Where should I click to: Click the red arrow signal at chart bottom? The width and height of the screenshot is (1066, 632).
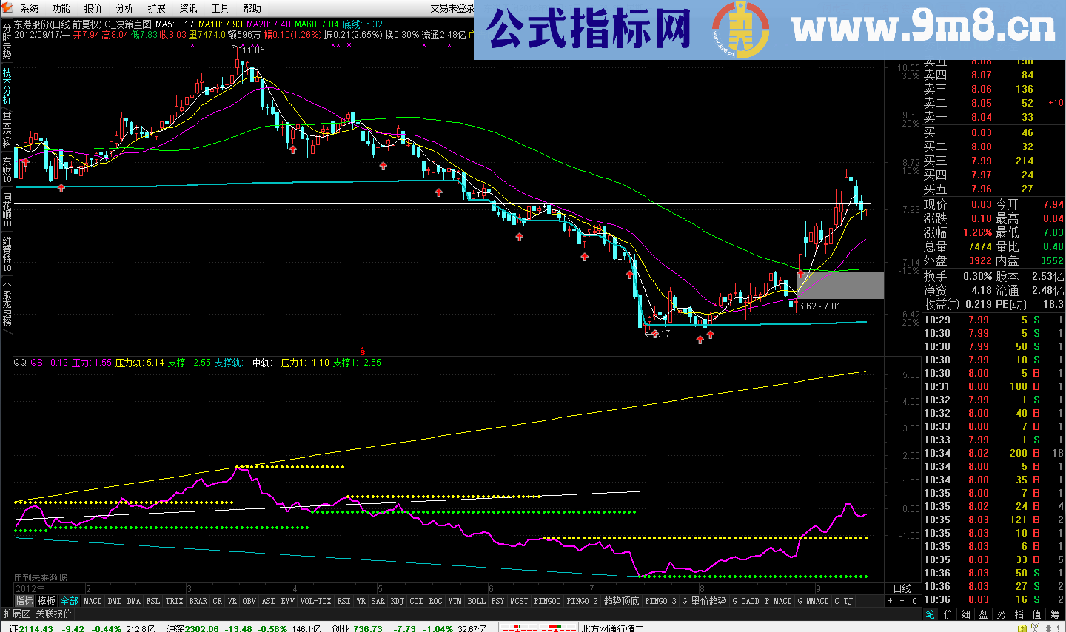pos(363,351)
